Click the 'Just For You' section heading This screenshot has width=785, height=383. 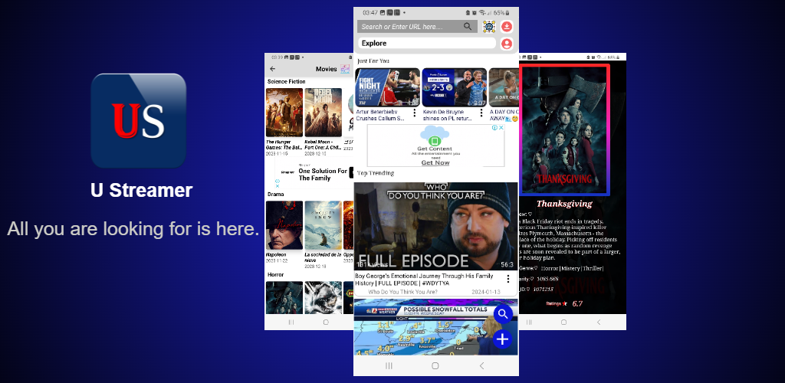(373, 61)
